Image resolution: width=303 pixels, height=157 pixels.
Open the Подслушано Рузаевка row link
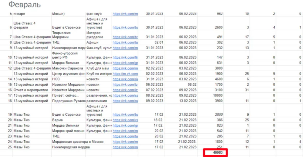click(125, 101)
